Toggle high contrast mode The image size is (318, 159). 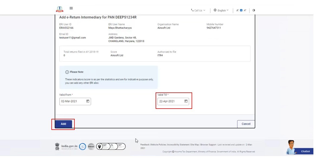pyautogui.click(x=254, y=10)
